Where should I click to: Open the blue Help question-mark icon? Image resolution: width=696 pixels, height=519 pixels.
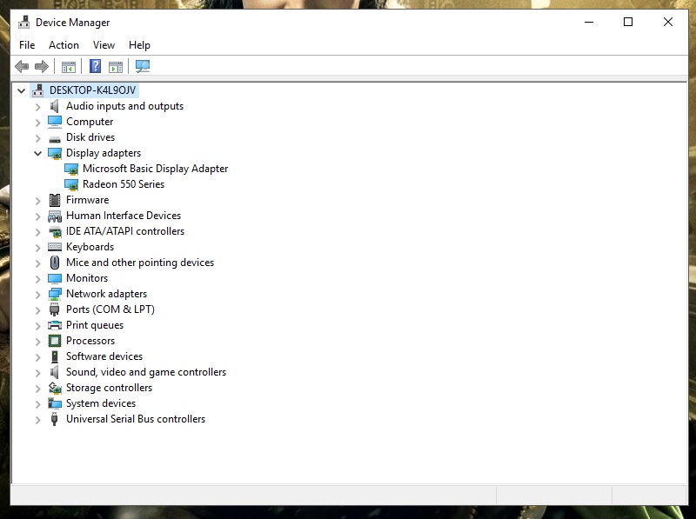coord(95,67)
